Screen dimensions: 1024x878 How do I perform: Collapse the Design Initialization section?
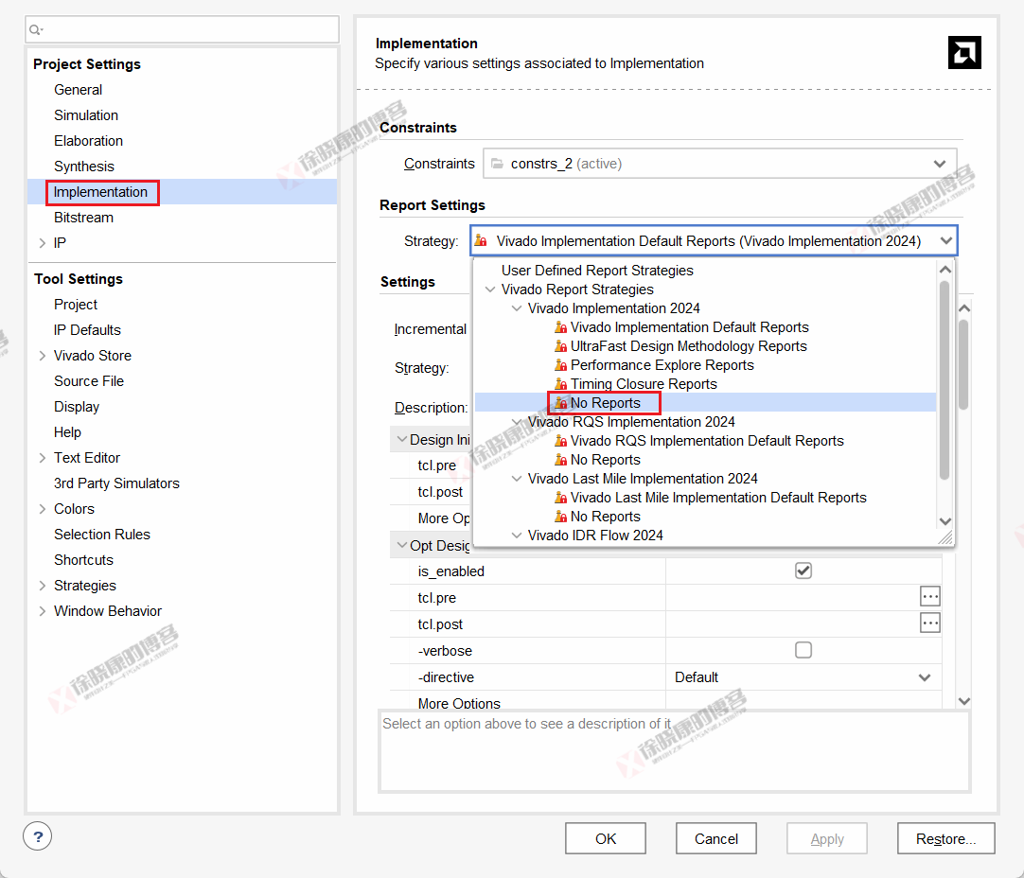(401, 439)
